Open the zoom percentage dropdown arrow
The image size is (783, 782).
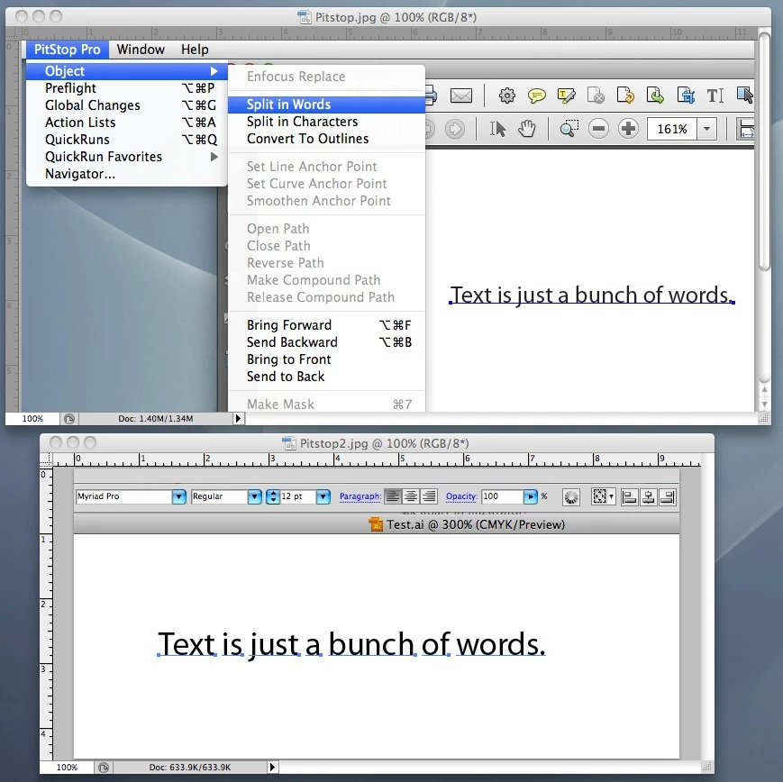tap(706, 130)
